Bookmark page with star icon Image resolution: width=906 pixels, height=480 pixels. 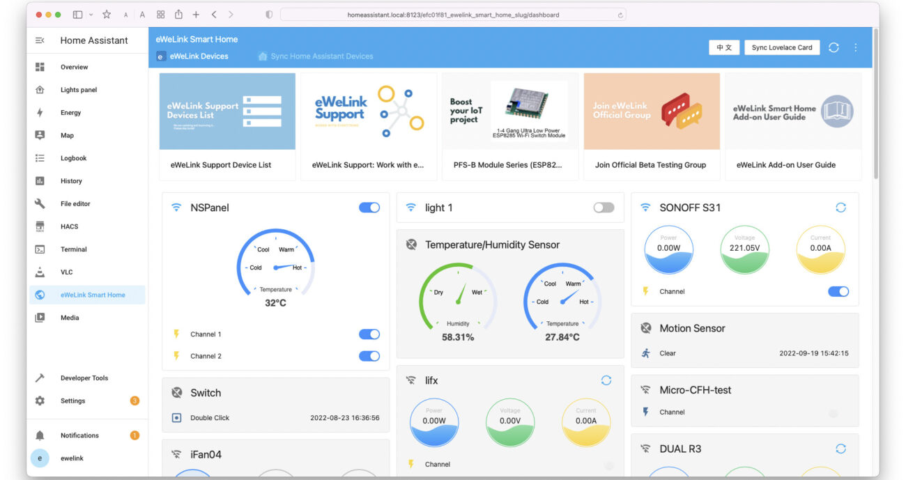[107, 15]
